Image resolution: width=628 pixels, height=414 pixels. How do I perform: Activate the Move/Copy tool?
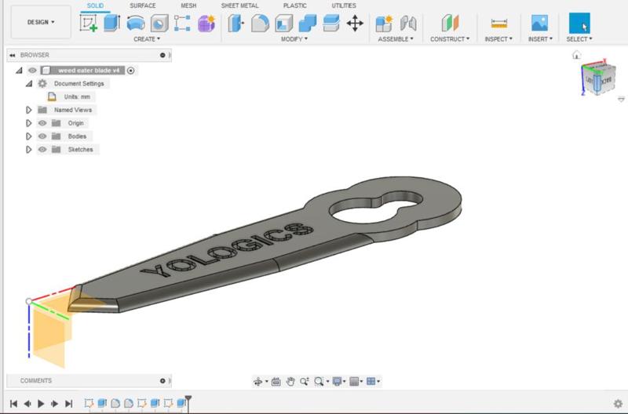coord(355,24)
